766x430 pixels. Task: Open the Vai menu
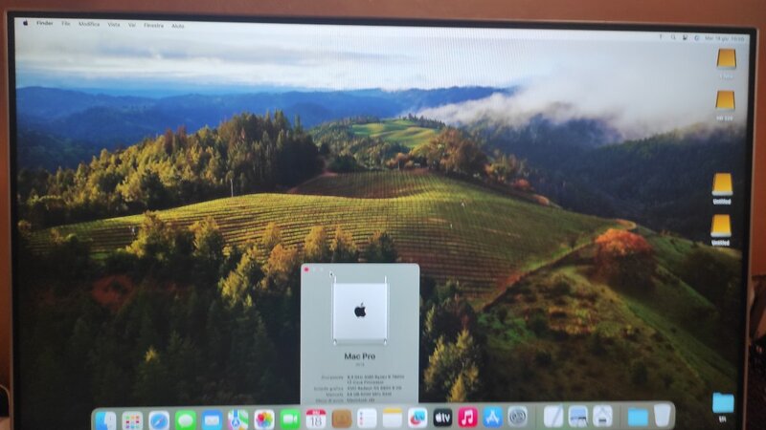(131, 25)
